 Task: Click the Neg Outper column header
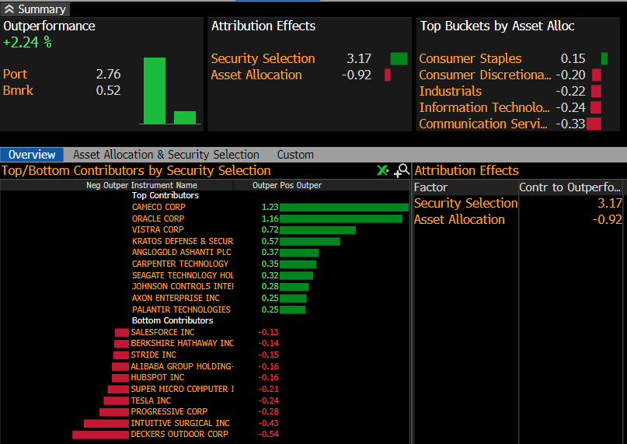click(x=107, y=185)
